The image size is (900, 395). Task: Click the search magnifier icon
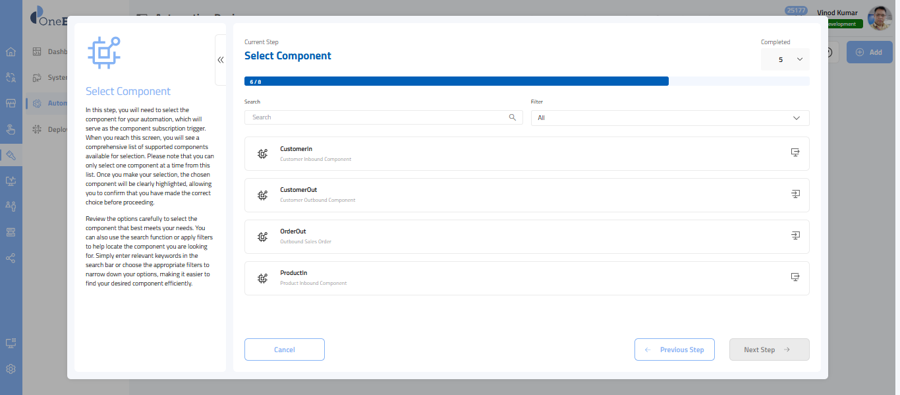513,117
